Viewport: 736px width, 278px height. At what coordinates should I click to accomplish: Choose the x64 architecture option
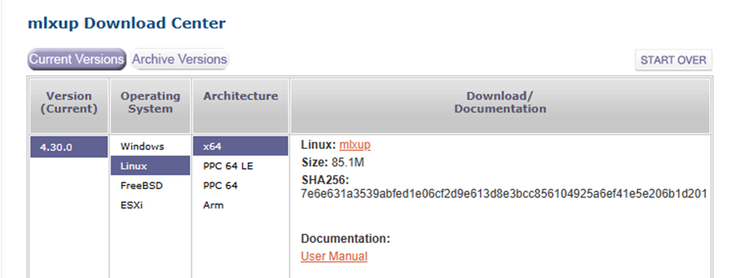tap(213, 146)
